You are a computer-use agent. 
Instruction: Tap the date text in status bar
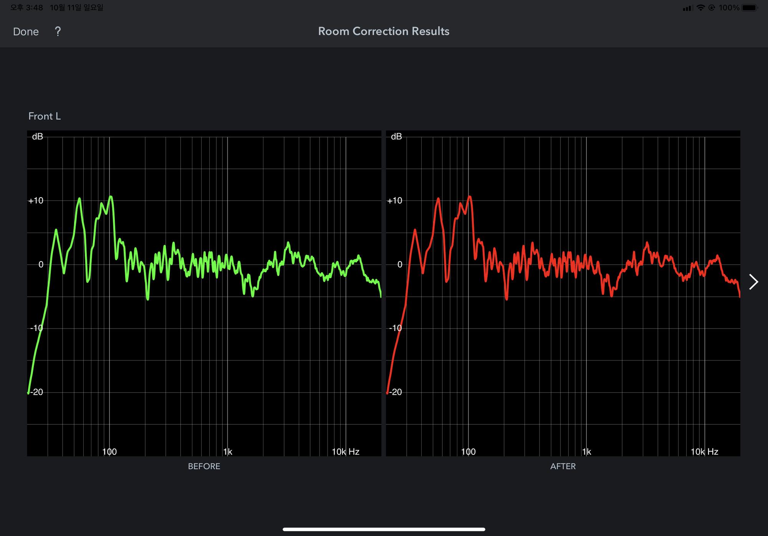[x=76, y=8]
